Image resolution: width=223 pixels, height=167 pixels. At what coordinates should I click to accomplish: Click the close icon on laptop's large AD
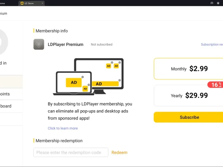(83, 77)
